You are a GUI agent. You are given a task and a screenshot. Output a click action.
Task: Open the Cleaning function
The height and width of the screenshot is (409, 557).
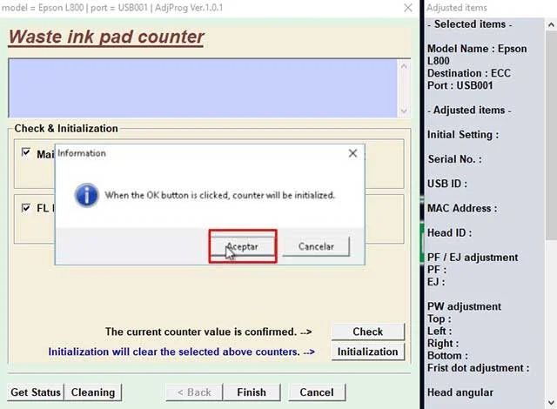tap(93, 392)
